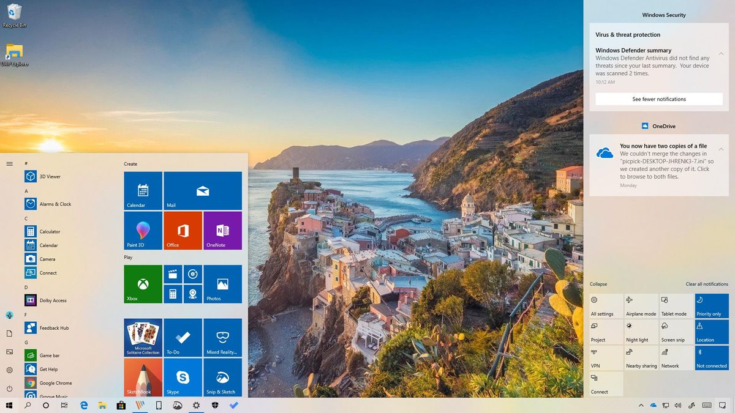The width and height of the screenshot is (735, 413).
Task: Click the VPN quick action tile
Action: point(606,358)
